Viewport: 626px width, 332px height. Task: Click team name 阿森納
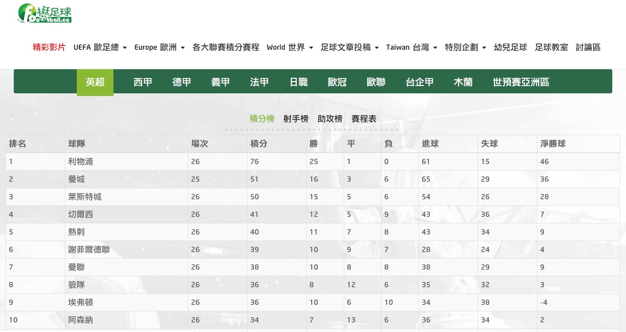(x=81, y=320)
